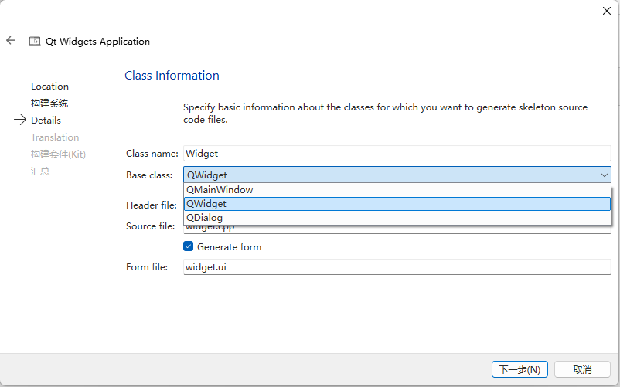Click the 汇总 summary step
The image size is (620, 387).
[x=40, y=171]
